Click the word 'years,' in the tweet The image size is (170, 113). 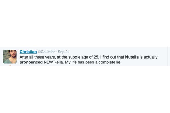[50, 57]
